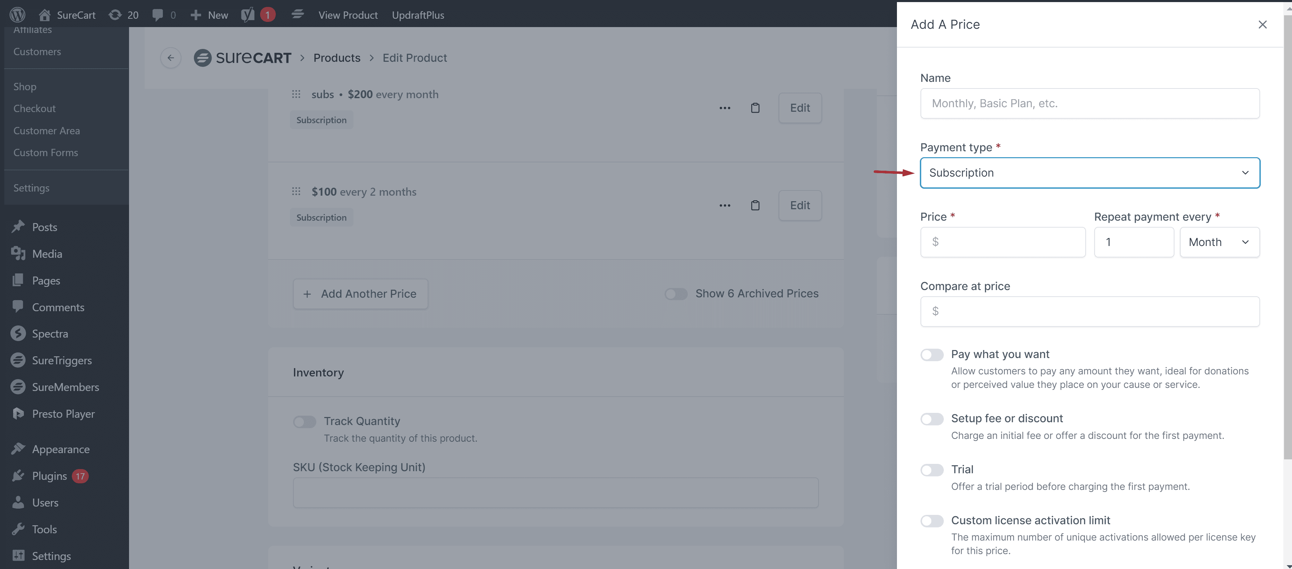Turn on the Trial toggle

click(931, 470)
